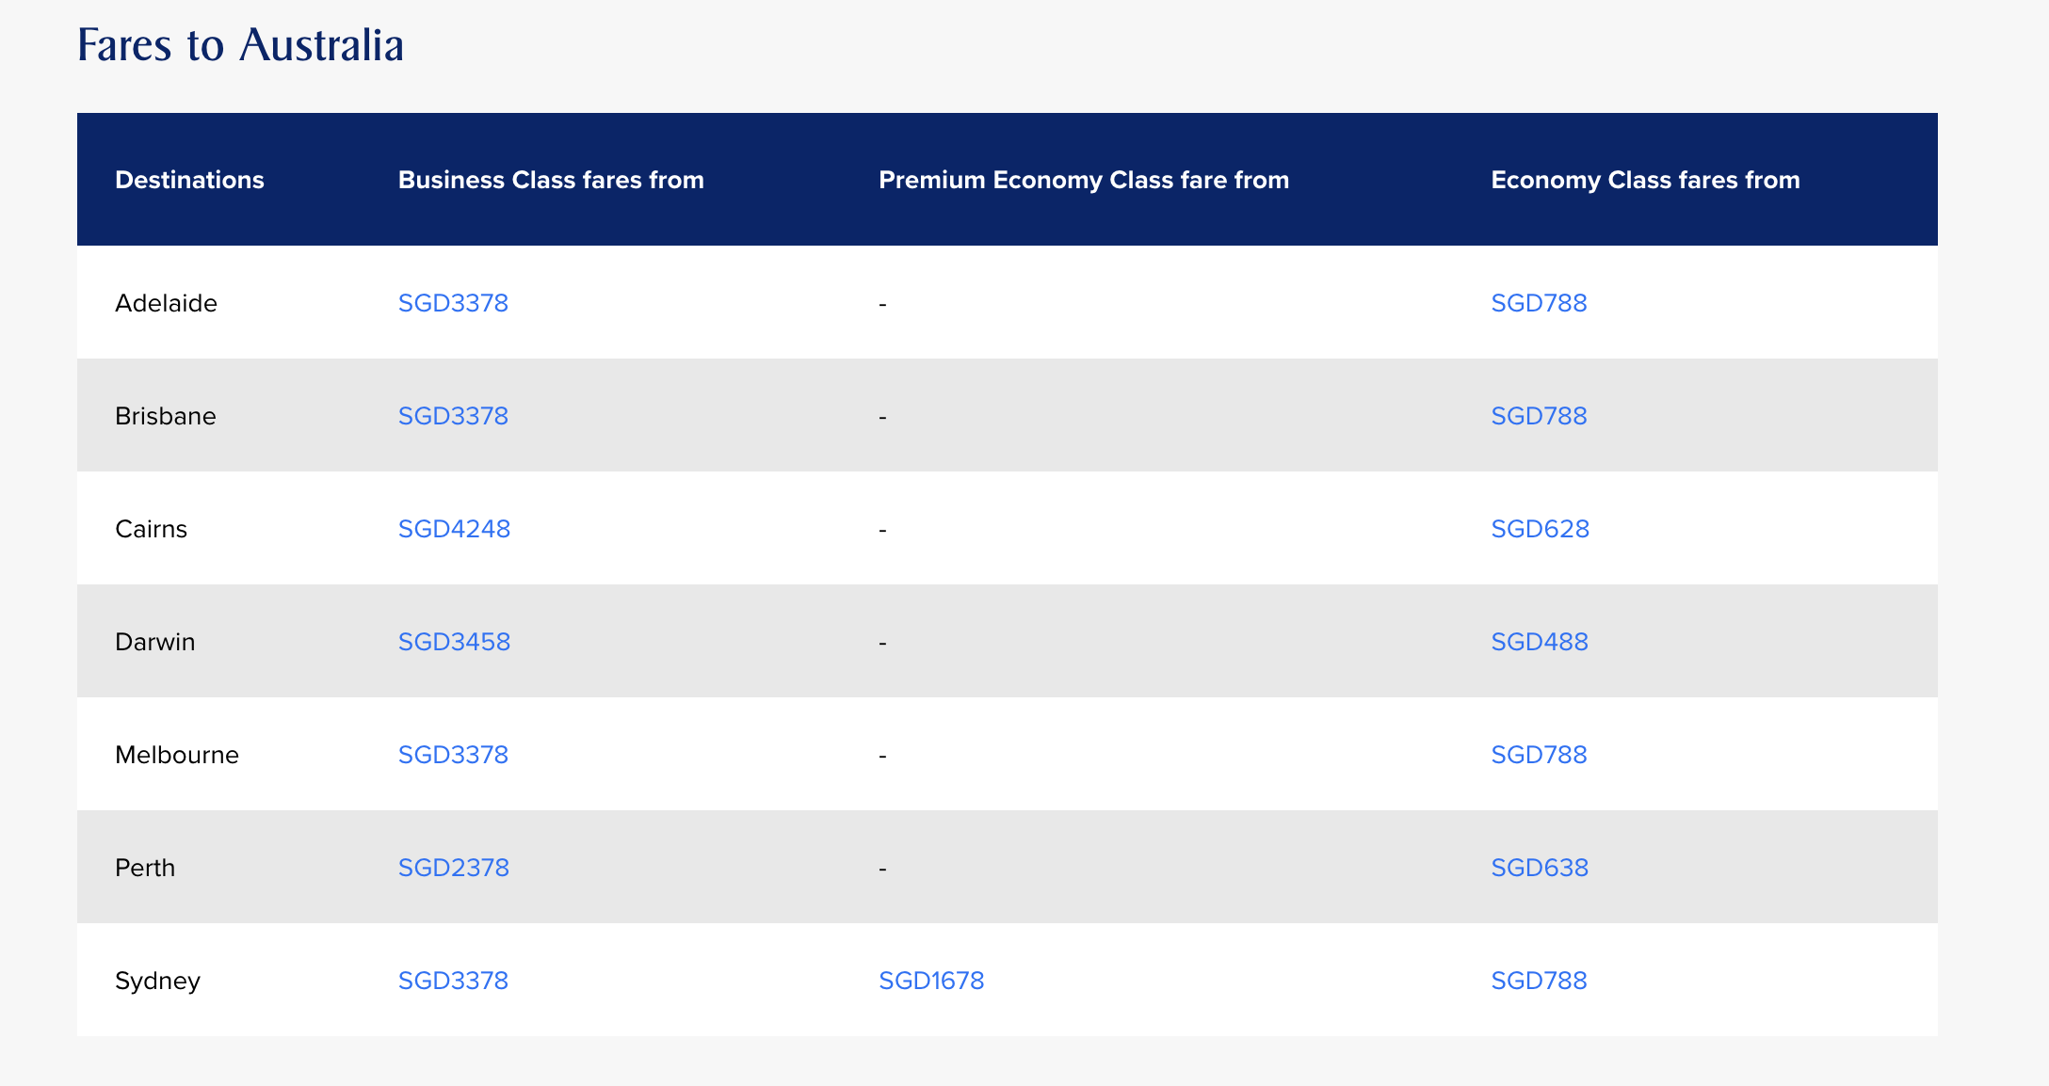
Task: Open Cairns Business Class fare SGD4248
Action: click(454, 529)
